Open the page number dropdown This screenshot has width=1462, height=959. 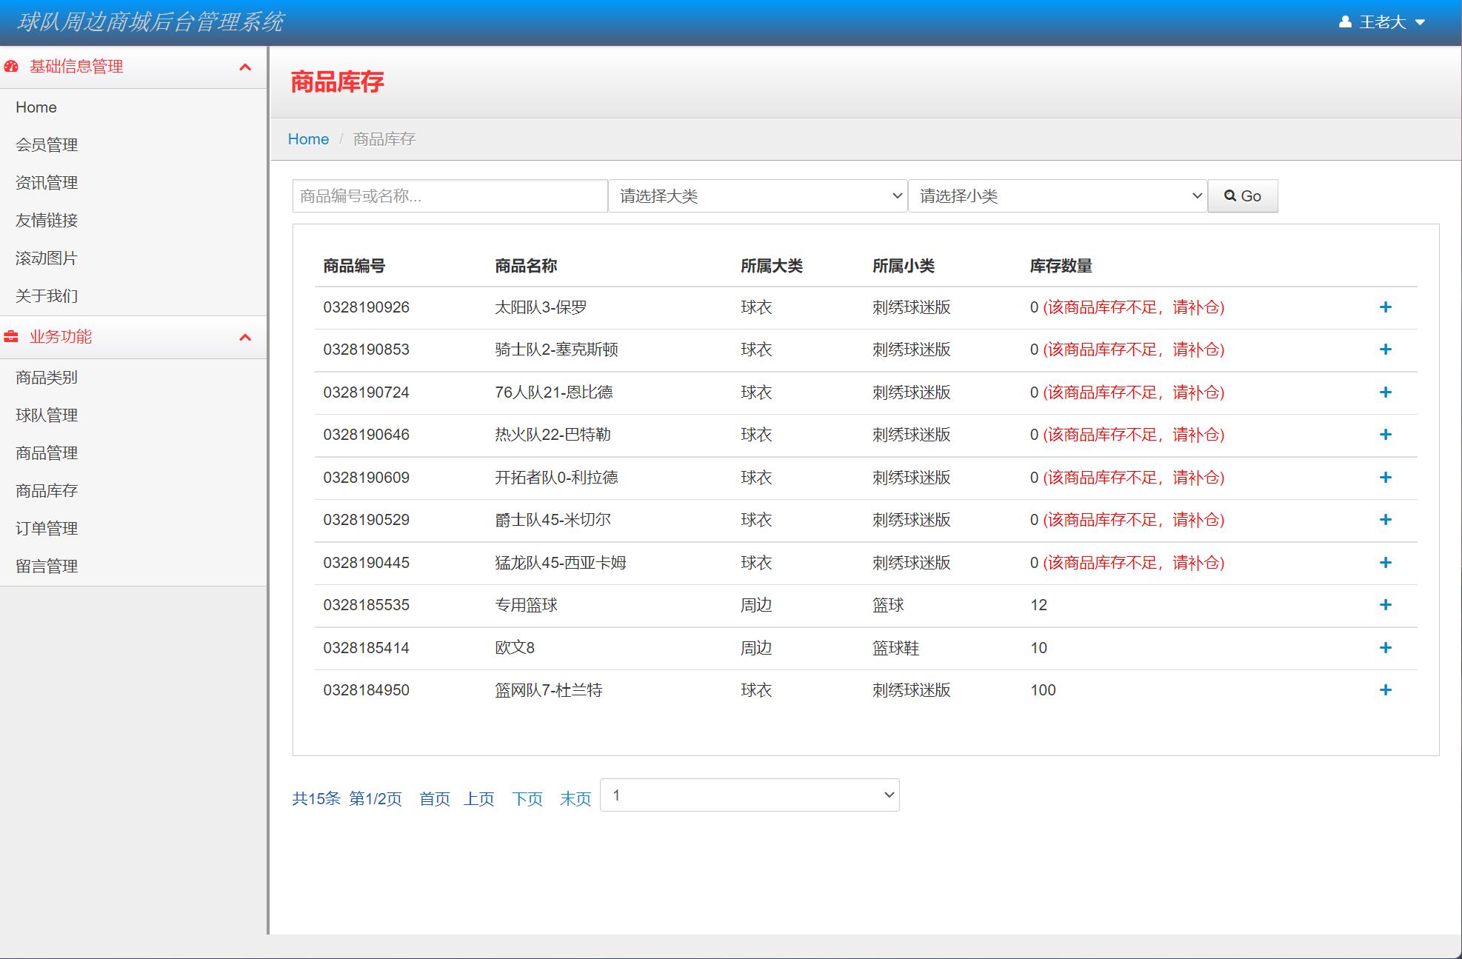[x=750, y=795]
